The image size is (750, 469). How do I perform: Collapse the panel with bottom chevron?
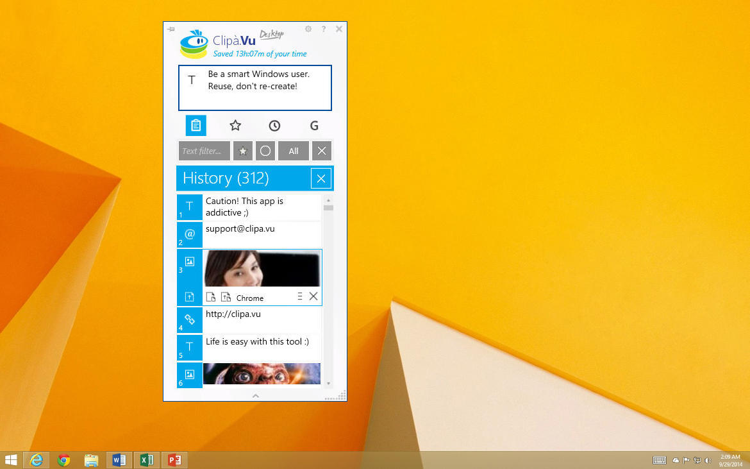coord(255,396)
